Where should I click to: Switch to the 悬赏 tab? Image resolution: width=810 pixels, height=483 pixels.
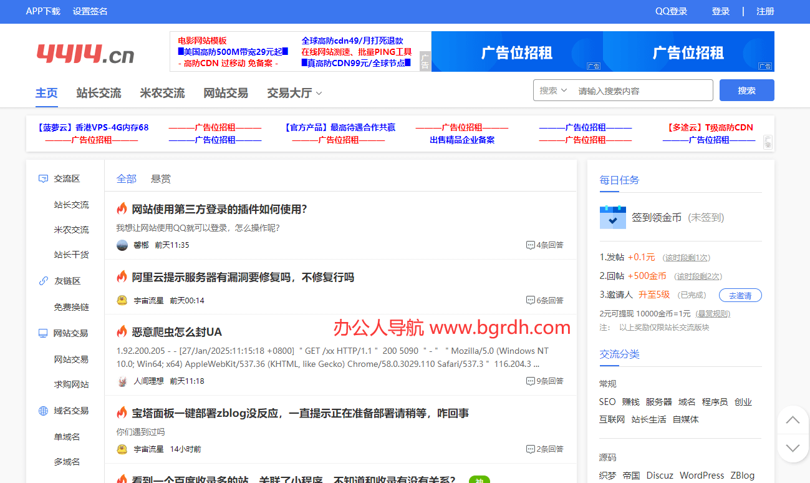tap(160, 178)
